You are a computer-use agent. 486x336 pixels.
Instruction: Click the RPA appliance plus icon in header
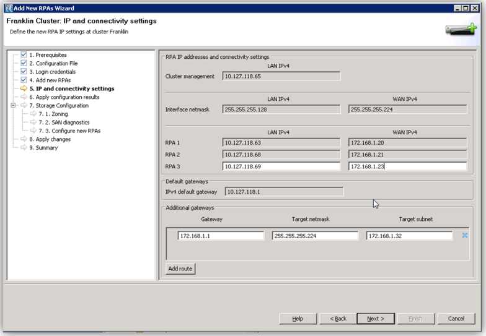point(461,30)
